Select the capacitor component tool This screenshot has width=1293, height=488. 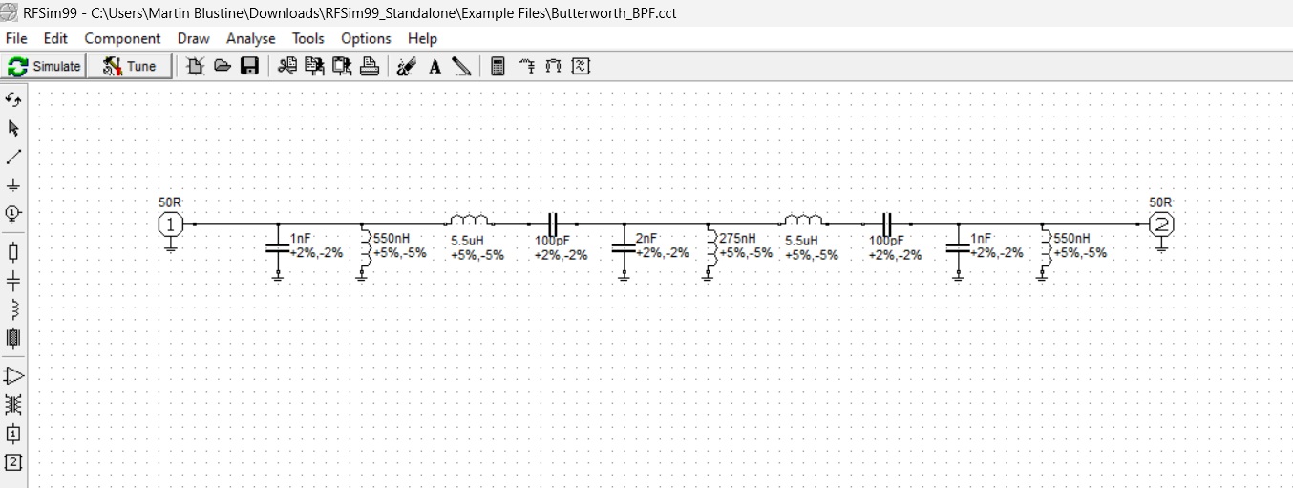pyautogui.click(x=13, y=281)
